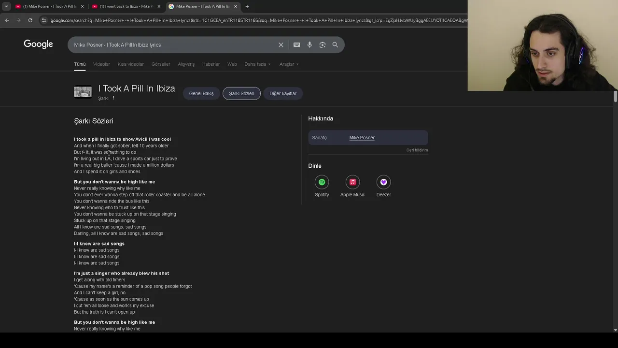Open the tab search dropdown arrow
618x348 pixels.
click(6, 6)
